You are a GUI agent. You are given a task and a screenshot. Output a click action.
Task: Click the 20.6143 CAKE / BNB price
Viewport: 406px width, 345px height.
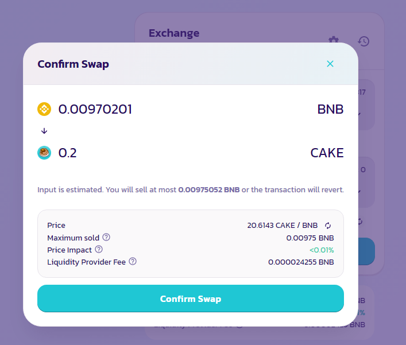coord(282,226)
